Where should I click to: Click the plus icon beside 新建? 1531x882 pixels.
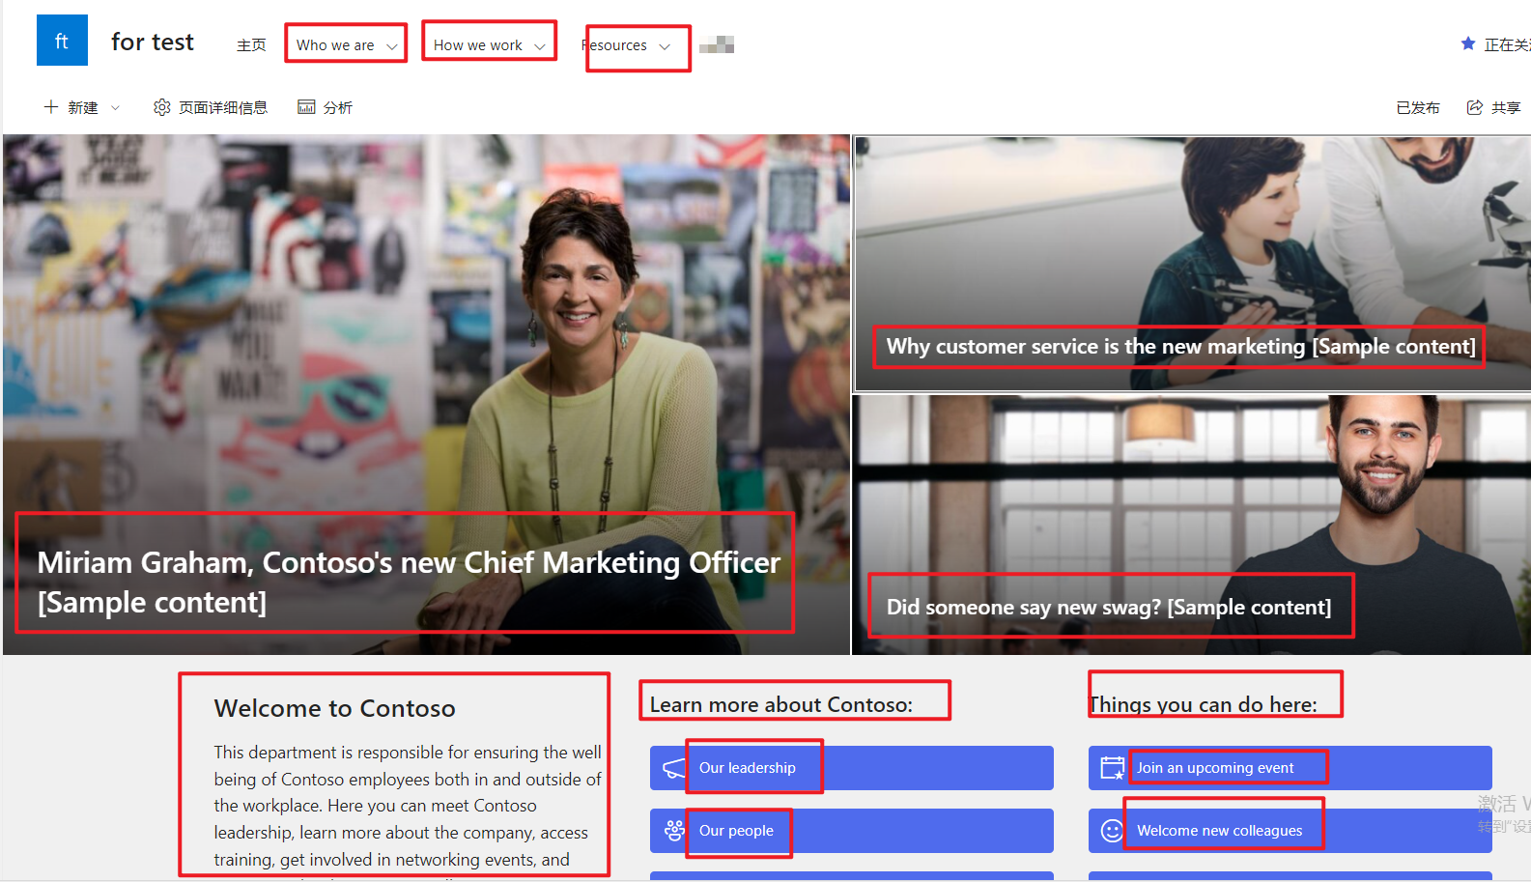[51, 106]
